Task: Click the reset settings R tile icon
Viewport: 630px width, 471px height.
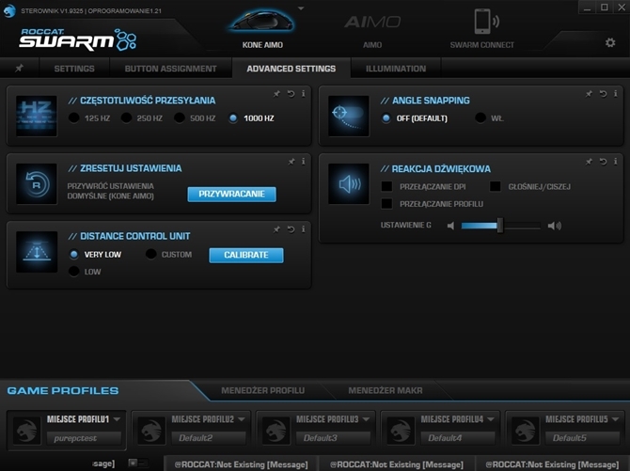Action: [37, 183]
